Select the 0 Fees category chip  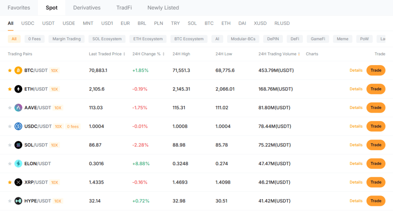(34, 39)
